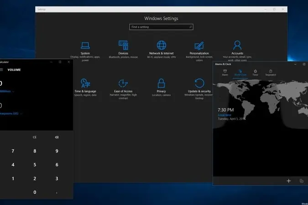This screenshot has width=308, height=205.
Task: Switch to the Timer tab
Action: (x=256, y=72)
